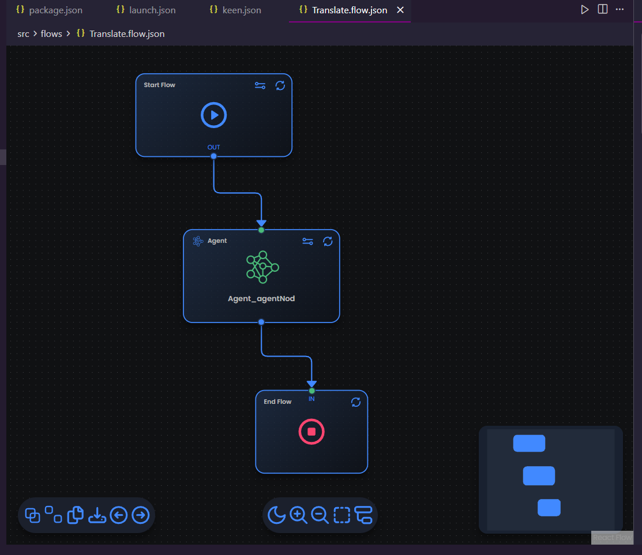Screen dimensions: 642x555
Task: Select the Translate.flow.json tab
Action: tap(349, 10)
